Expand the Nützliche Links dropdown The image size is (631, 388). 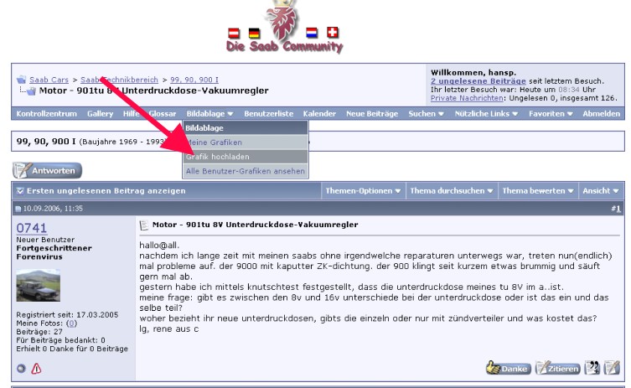point(486,114)
